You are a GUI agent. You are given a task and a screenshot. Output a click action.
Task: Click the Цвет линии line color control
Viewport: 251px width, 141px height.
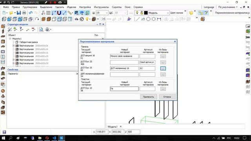pyautogui.click(x=176, y=13)
